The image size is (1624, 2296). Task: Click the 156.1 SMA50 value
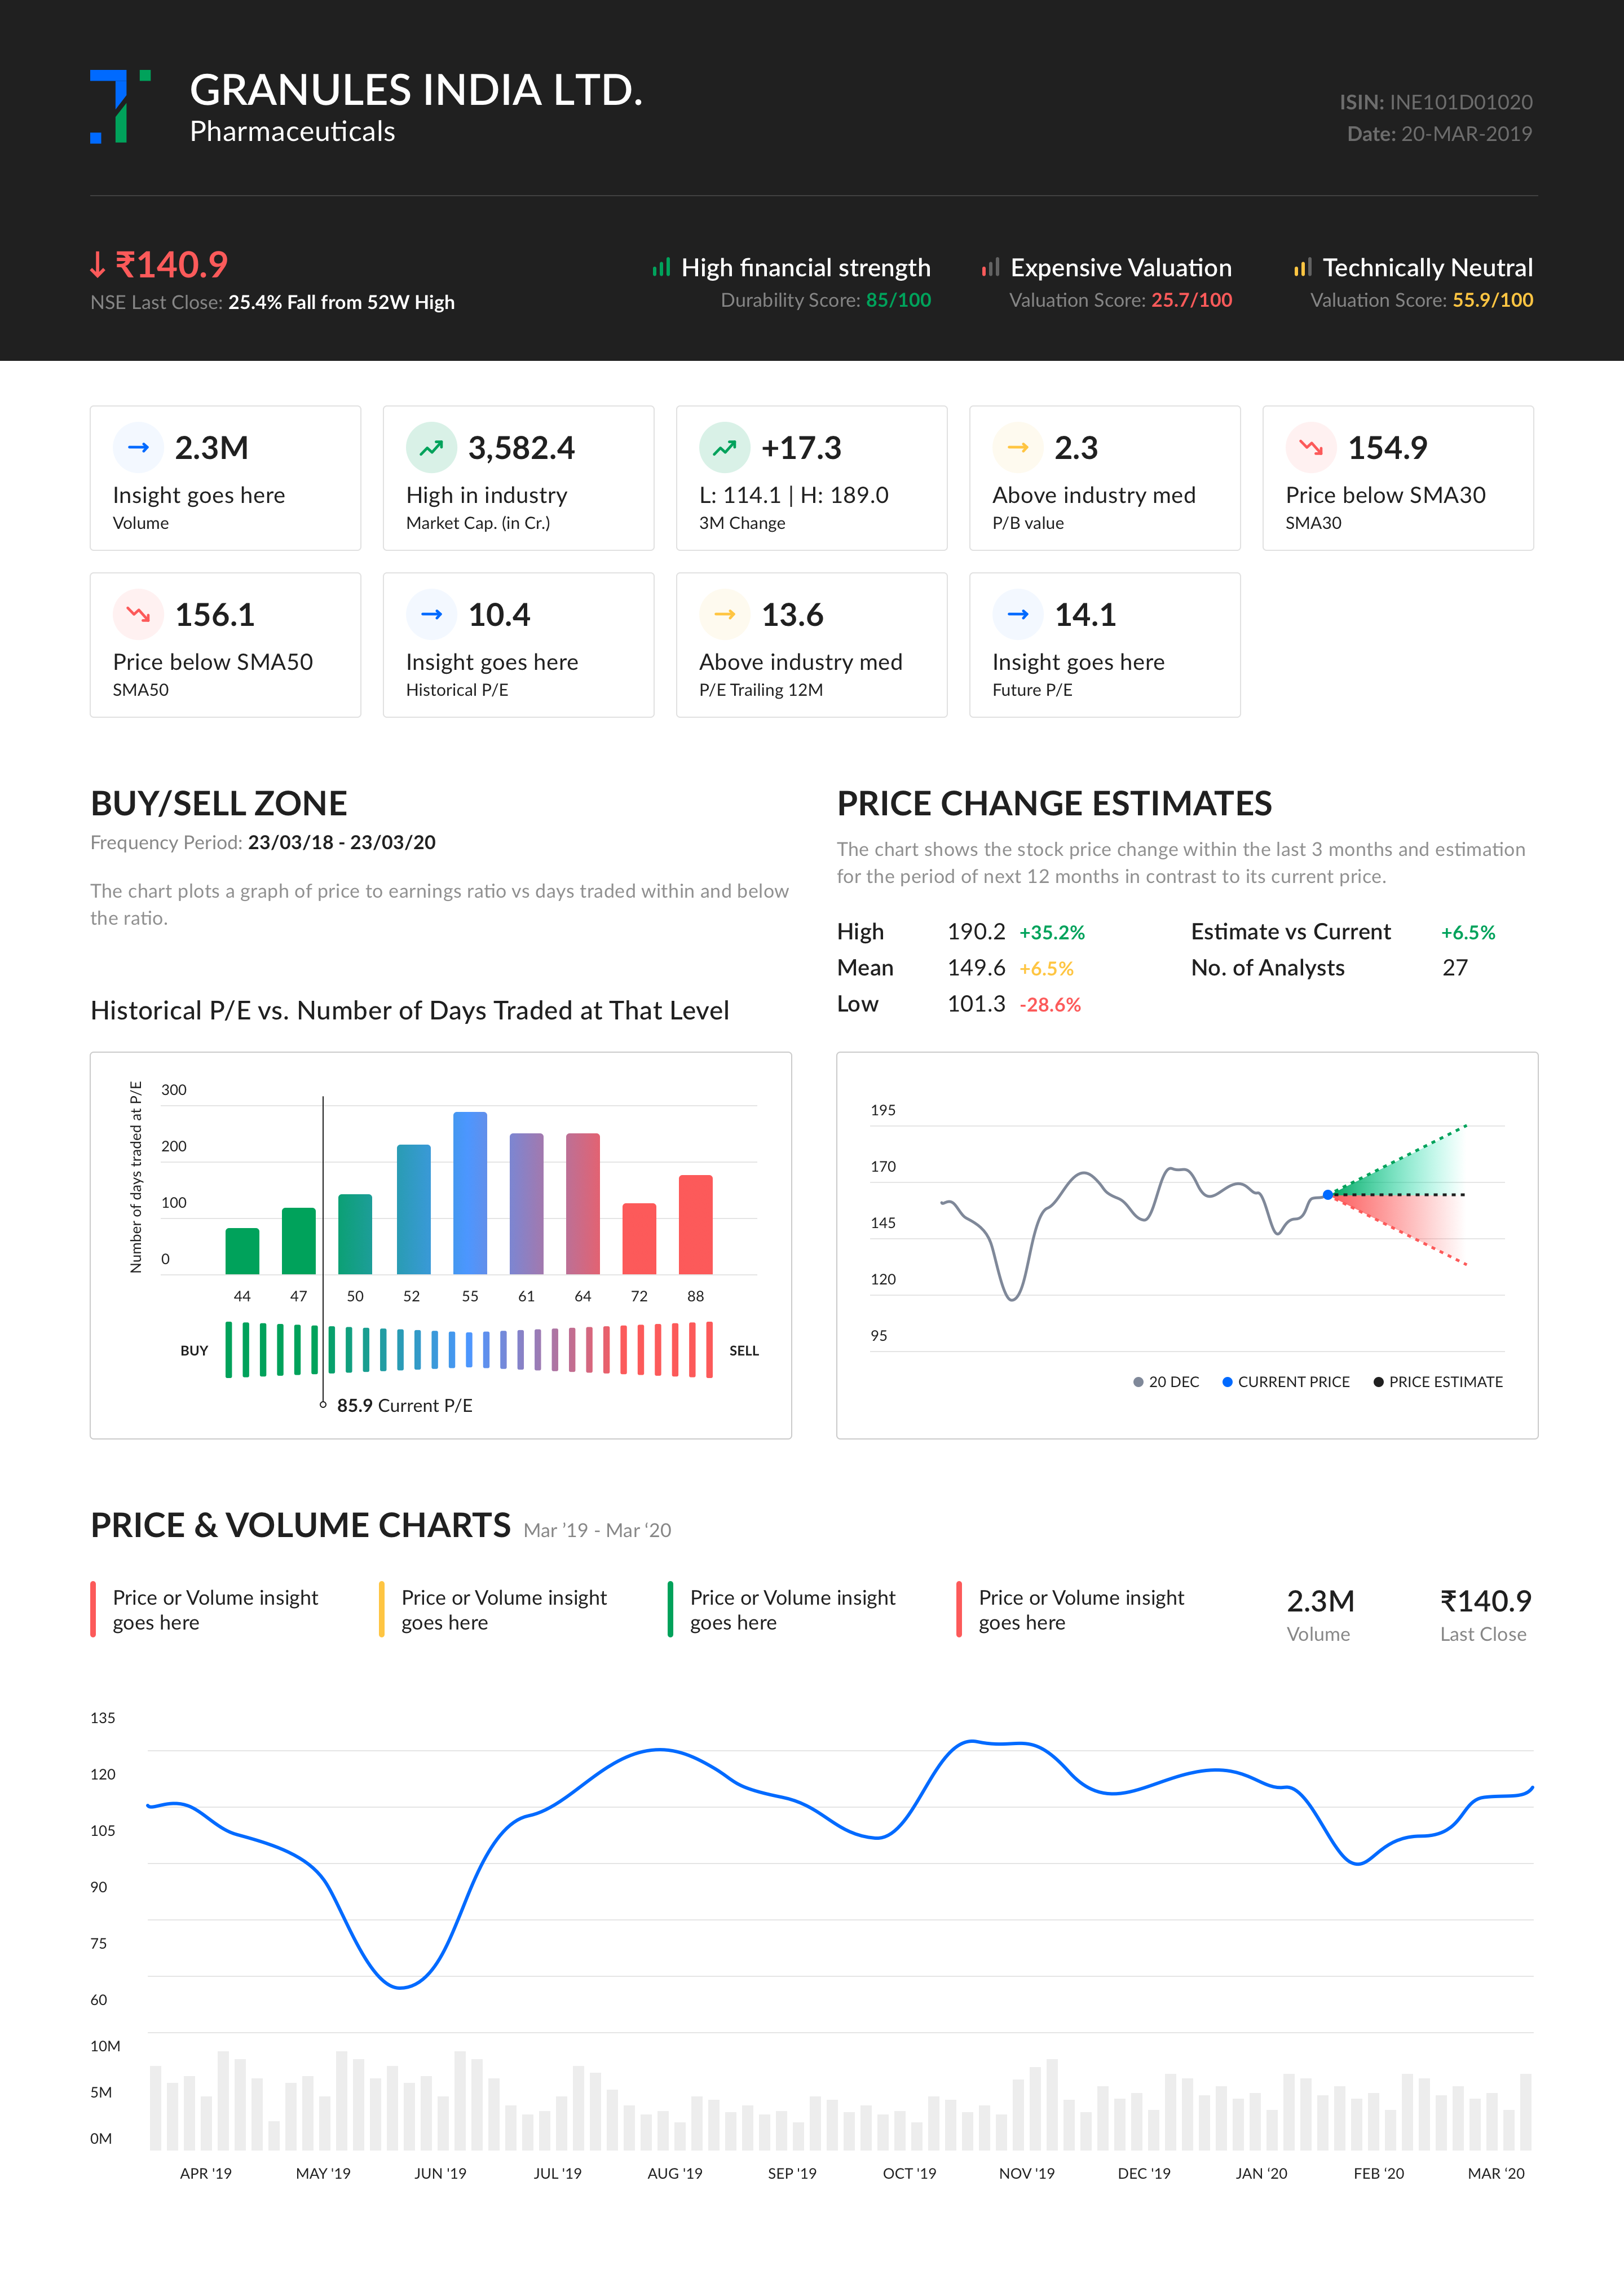click(215, 615)
